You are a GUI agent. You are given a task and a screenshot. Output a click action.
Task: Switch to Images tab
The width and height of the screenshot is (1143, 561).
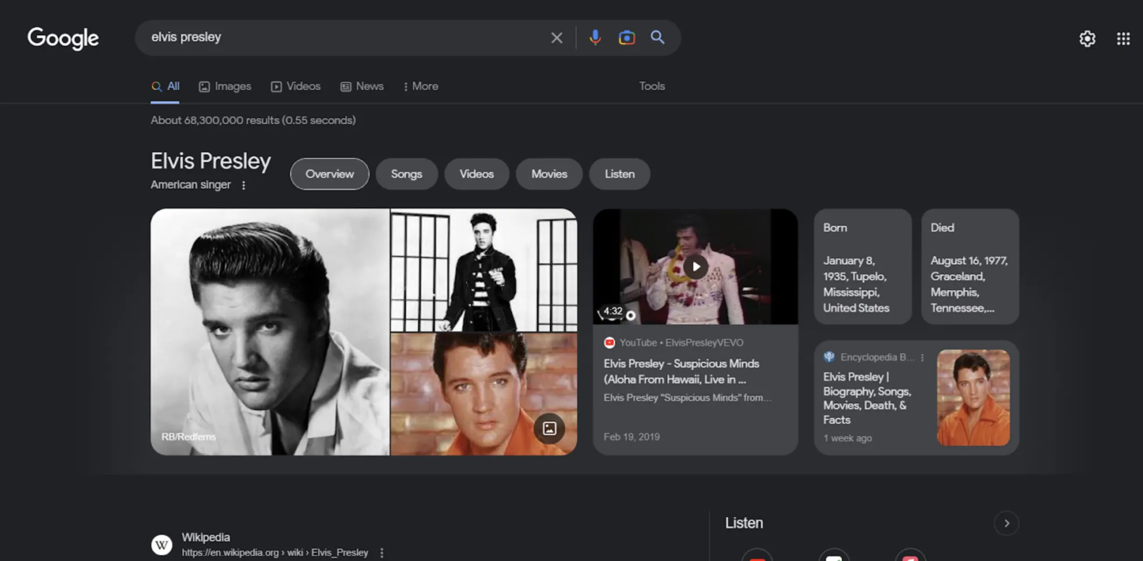coord(225,86)
